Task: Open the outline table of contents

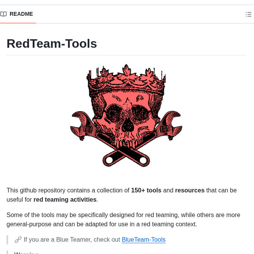Action: coord(248,14)
